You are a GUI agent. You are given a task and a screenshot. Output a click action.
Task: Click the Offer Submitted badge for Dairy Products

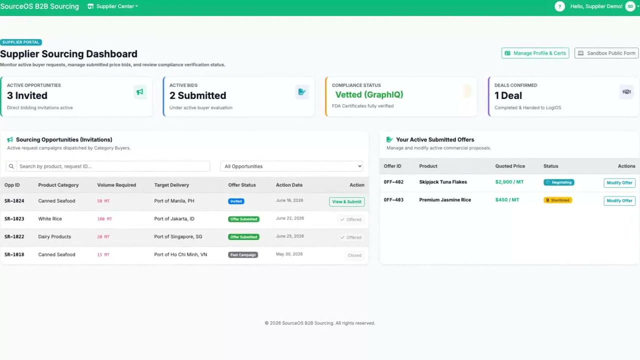(x=243, y=237)
